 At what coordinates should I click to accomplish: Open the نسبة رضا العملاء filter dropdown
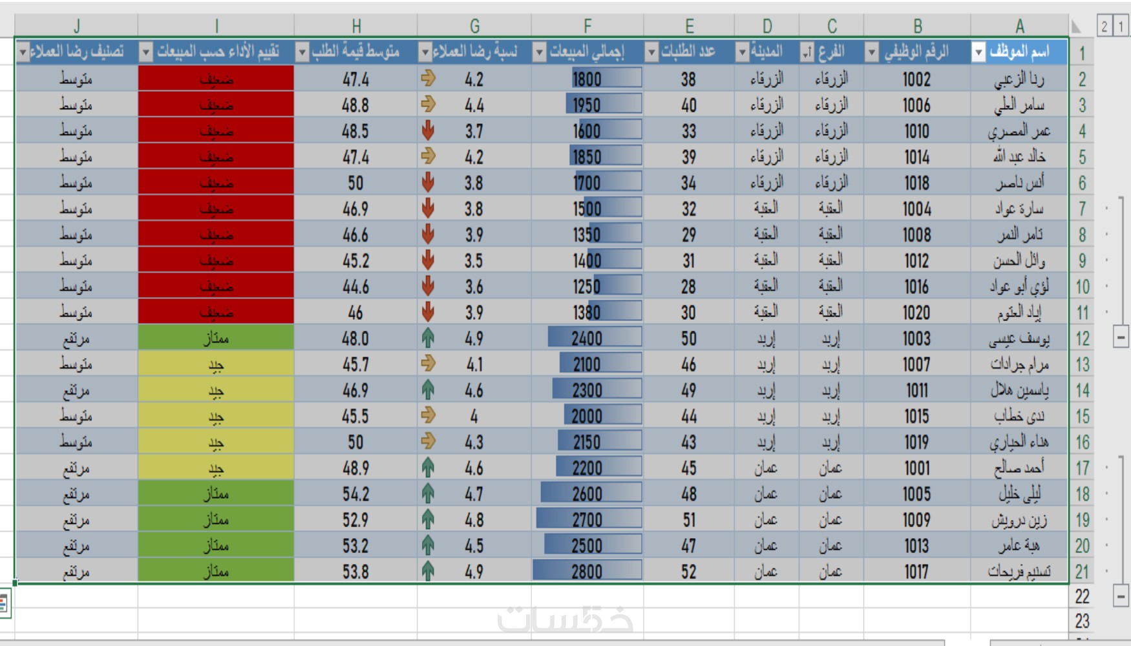point(425,52)
